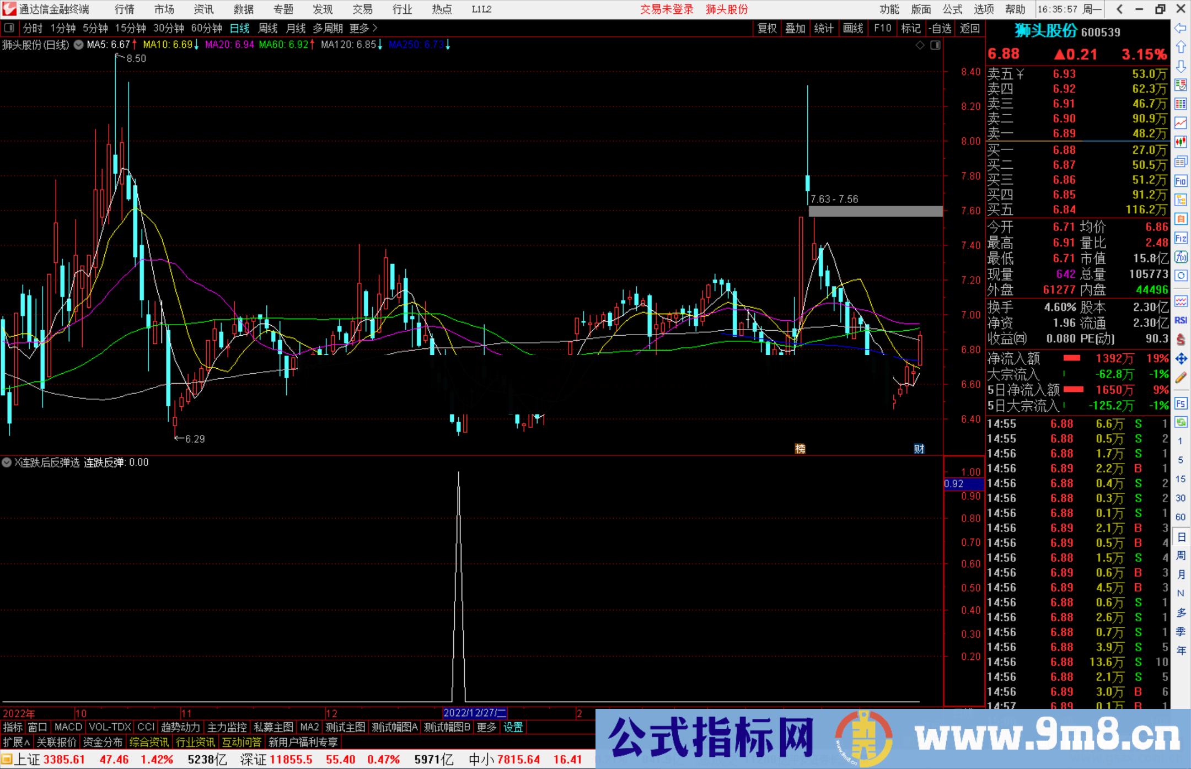The image size is (1191, 769).
Task: Select monthly 月 period in right sidebar
Action: 1181,574
